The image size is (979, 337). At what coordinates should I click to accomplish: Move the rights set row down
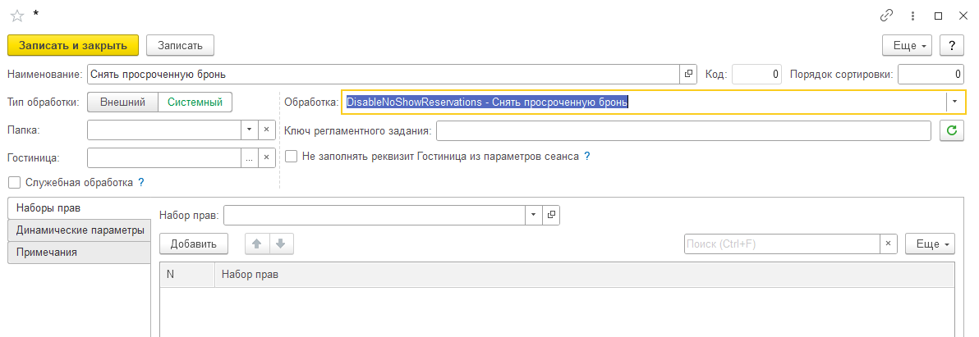click(281, 244)
